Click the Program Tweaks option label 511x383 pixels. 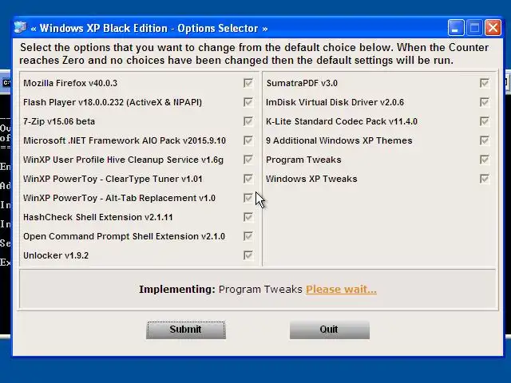click(303, 160)
